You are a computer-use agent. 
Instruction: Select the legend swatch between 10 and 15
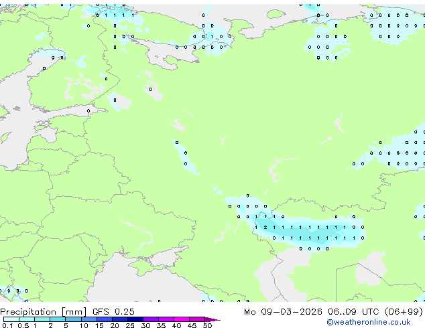[x=89, y=319]
